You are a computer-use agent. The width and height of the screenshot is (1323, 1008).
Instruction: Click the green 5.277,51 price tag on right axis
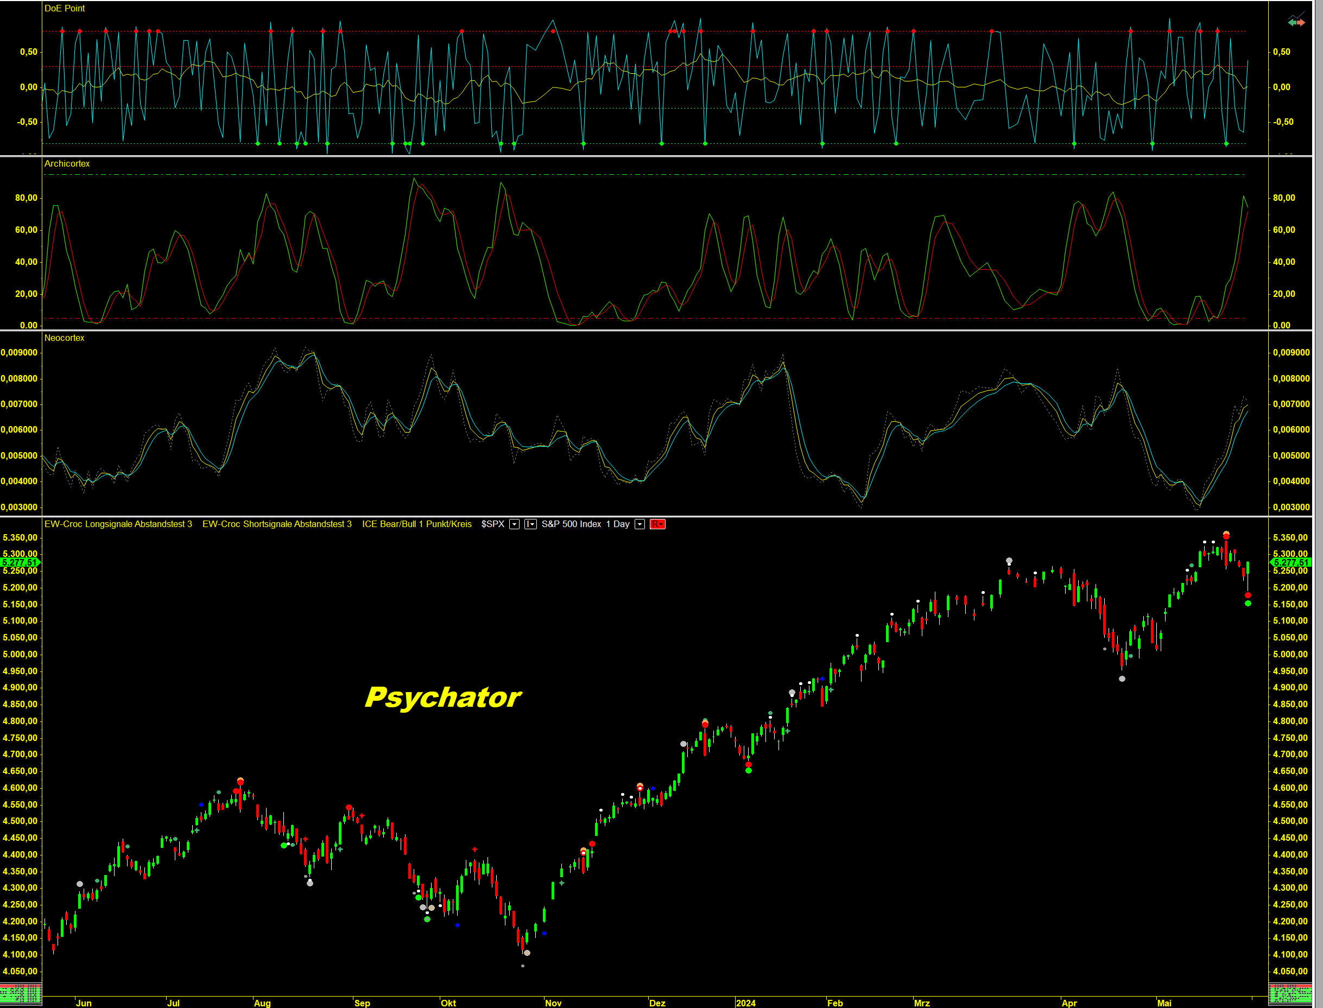tap(1290, 562)
